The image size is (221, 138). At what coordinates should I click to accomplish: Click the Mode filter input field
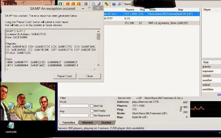[x=74, y=106]
